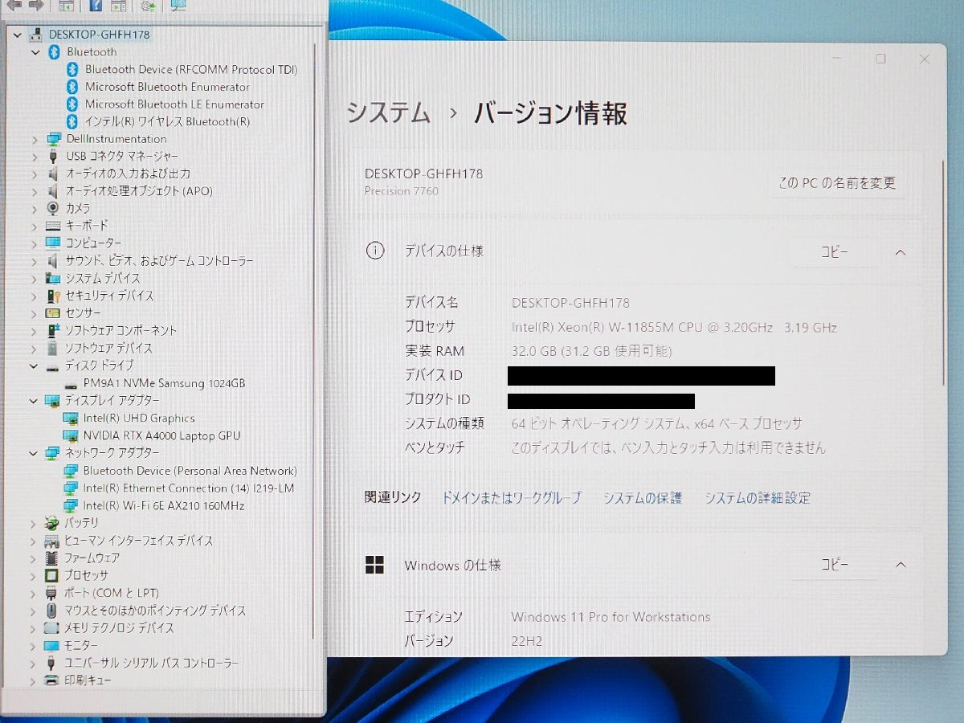The image size is (964, 723).
Task: Collapse the Bluetooth category
Action: pyautogui.click(x=35, y=52)
